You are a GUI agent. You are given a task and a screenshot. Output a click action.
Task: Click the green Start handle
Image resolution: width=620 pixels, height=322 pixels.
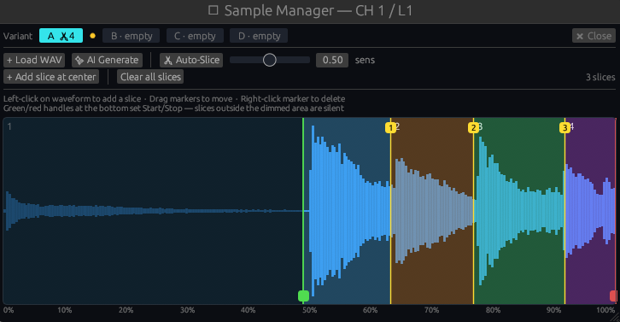pos(303,296)
